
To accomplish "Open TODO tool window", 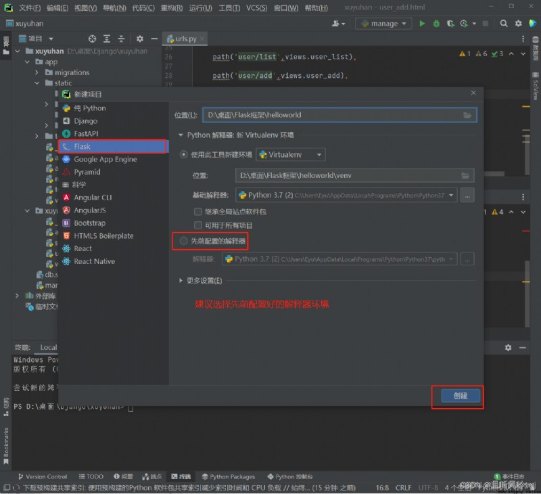I will tap(91, 476).
